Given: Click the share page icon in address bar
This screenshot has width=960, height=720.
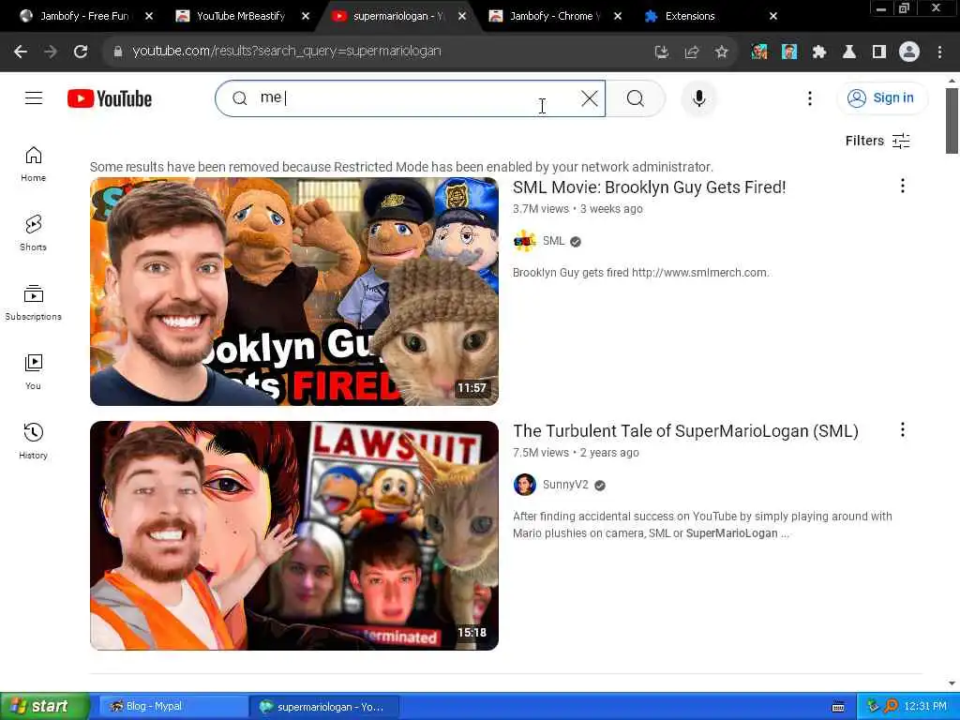Looking at the screenshot, I should pyautogui.click(x=691, y=52).
